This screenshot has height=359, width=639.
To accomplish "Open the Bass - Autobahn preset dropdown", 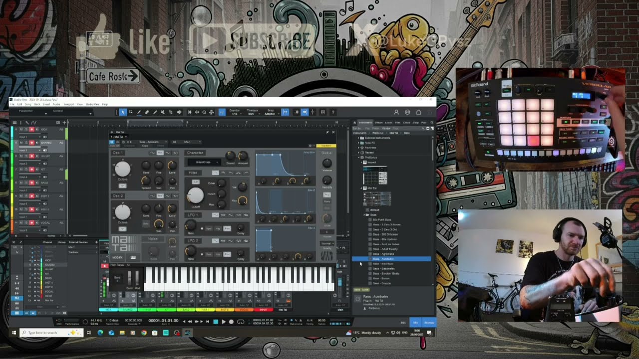I will pos(153,142).
